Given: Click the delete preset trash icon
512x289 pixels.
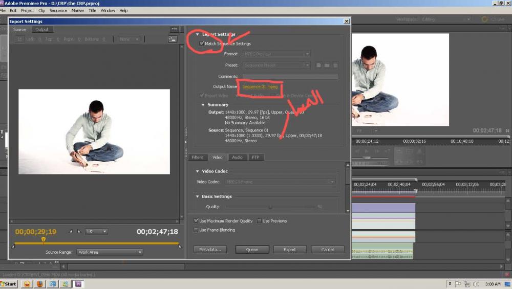Looking at the screenshot, I should tap(335, 65).
